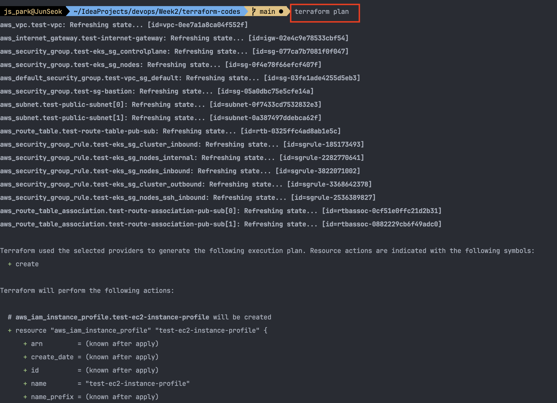Click the green plus beside create
Viewport: 557px width, 403px height.
(10, 264)
